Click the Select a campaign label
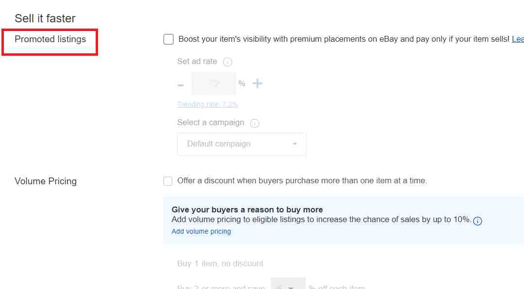This screenshot has height=289, width=524. [x=211, y=123]
